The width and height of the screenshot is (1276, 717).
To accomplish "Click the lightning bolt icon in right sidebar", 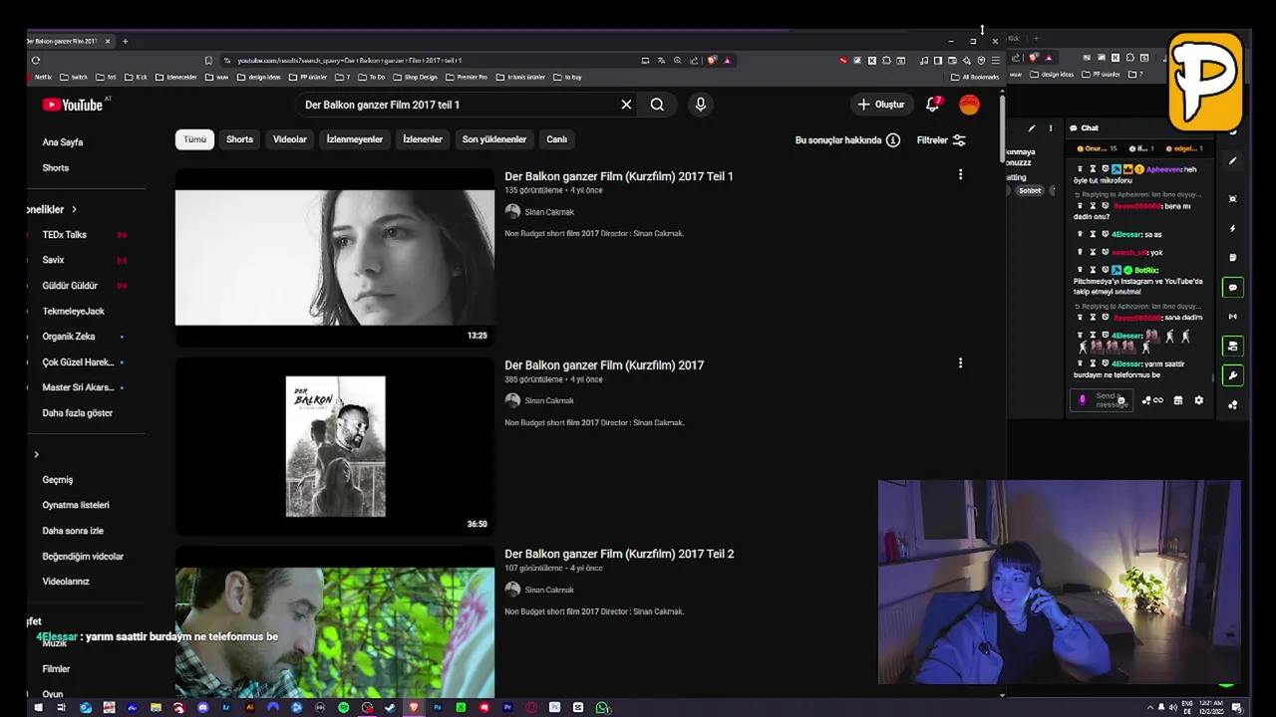I will (x=1233, y=228).
